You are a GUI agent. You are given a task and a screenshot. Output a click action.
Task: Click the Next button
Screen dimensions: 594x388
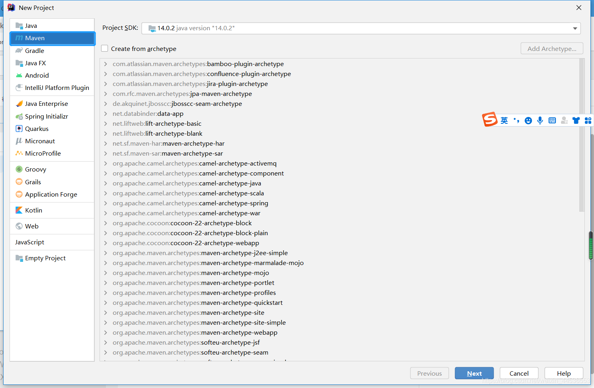474,373
